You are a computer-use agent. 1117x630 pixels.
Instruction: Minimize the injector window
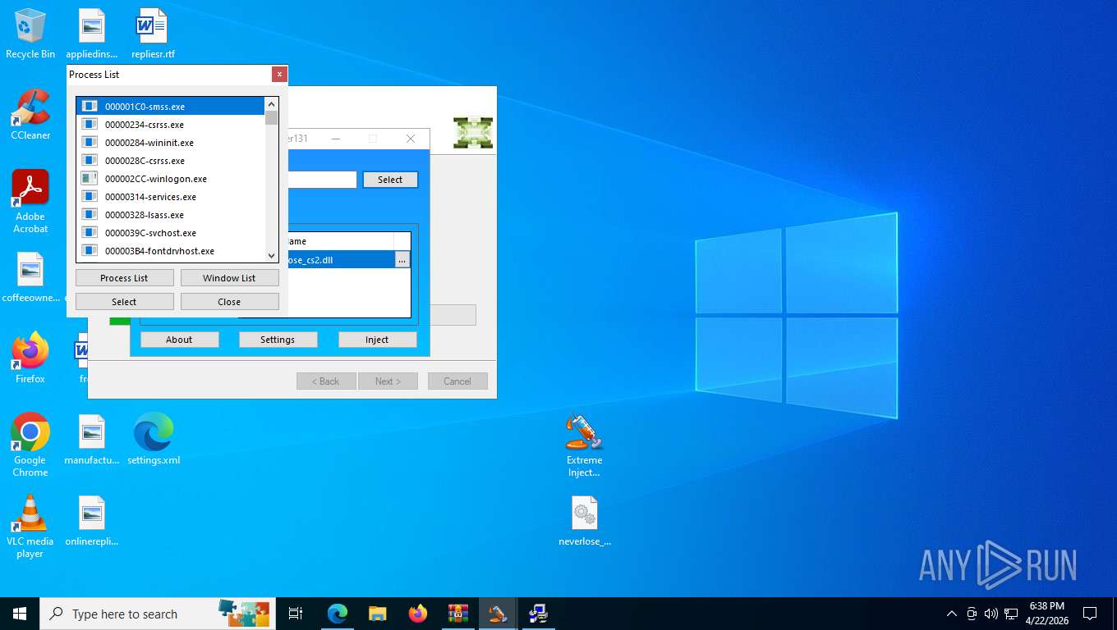click(x=336, y=139)
